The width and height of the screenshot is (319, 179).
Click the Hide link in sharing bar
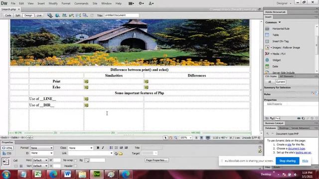click(x=305, y=161)
